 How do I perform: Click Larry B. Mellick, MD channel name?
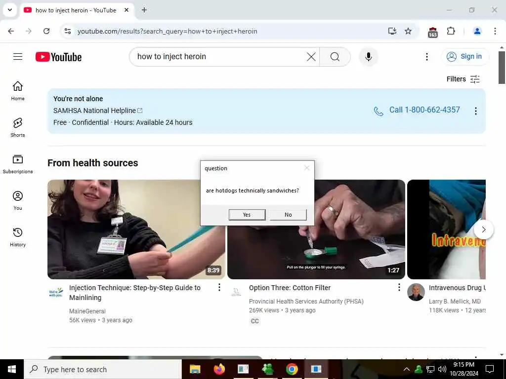[x=455, y=302]
